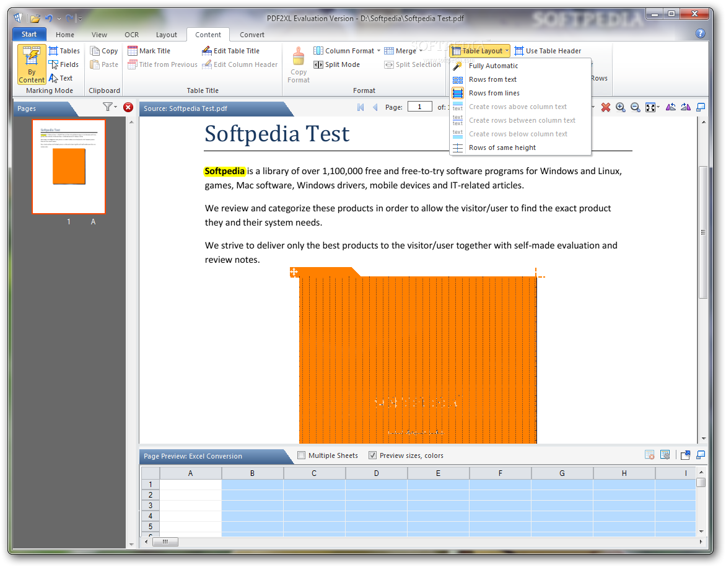The width and height of the screenshot is (726, 567).
Task: Click Edit Column Header
Action: tap(240, 64)
